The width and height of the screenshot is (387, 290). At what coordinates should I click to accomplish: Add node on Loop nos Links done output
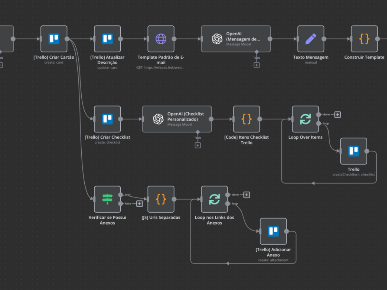pos(247,195)
